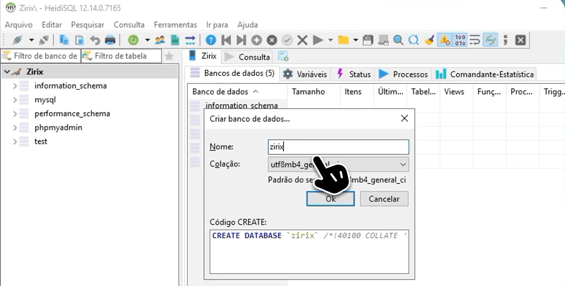This screenshot has height=286, width=565.
Task: Switch to the Status tab
Action: (354, 74)
